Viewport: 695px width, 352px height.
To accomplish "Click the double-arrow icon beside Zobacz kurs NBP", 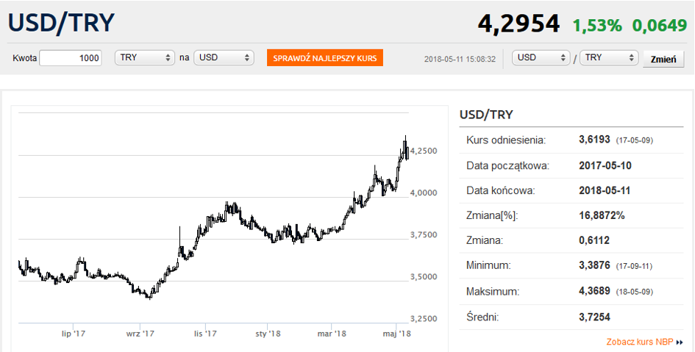I will pos(680,342).
